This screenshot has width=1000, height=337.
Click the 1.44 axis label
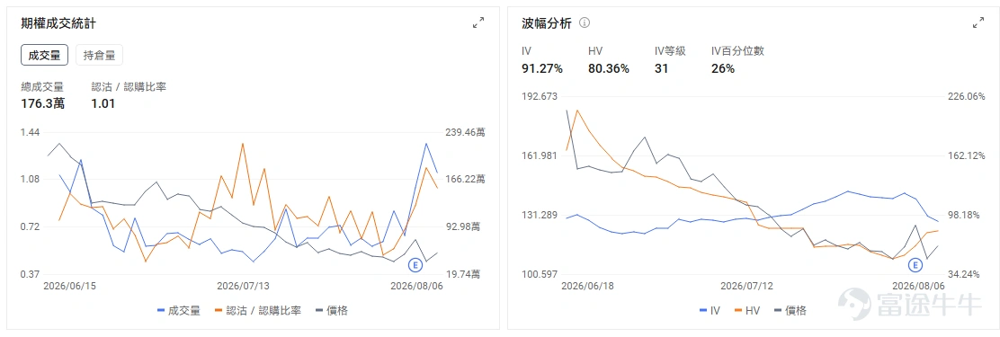click(x=30, y=132)
